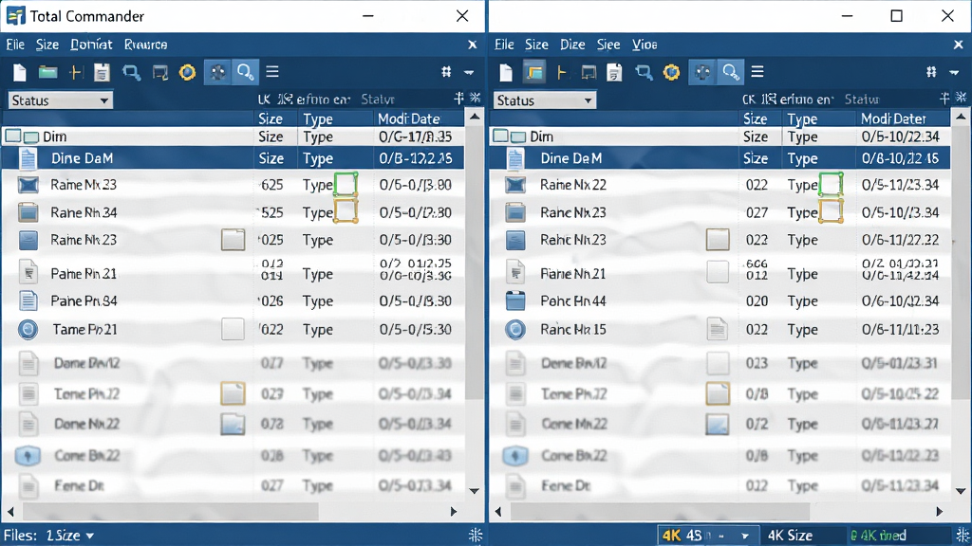Click right panel vertical scrollbar down arrow
The height and width of the screenshot is (546, 972).
(961, 491)
